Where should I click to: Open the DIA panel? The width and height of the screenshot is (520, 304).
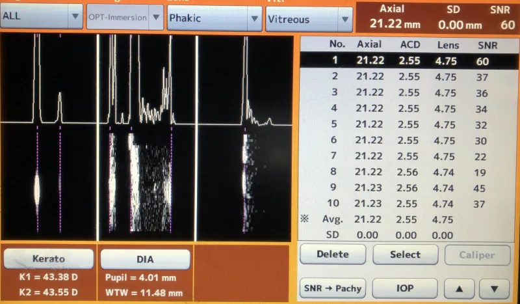pos(145,259)
